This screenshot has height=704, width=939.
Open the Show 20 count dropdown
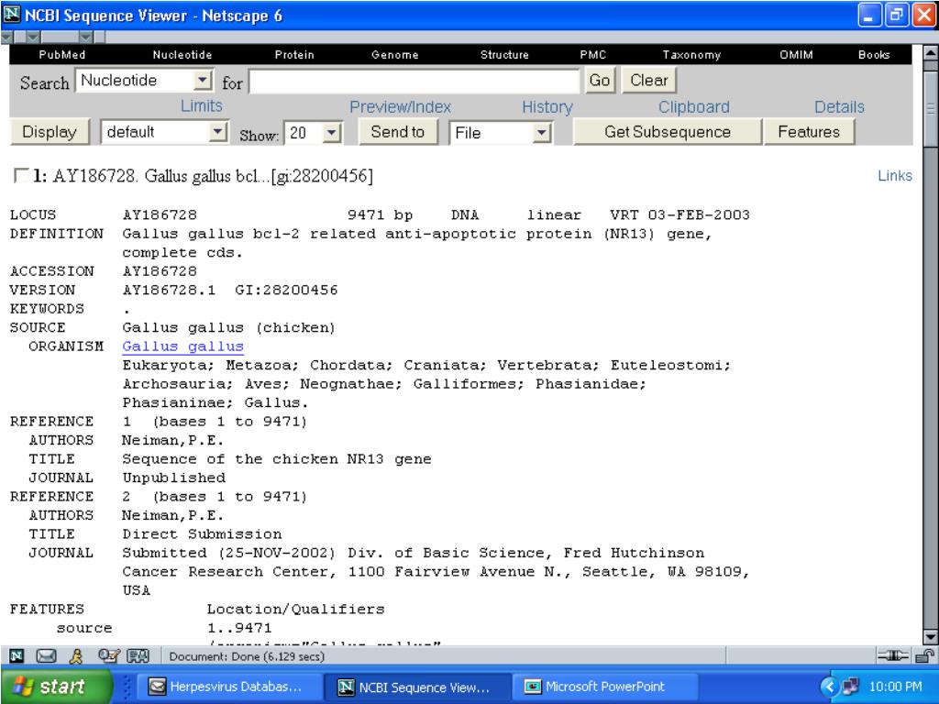coord(331,132)
